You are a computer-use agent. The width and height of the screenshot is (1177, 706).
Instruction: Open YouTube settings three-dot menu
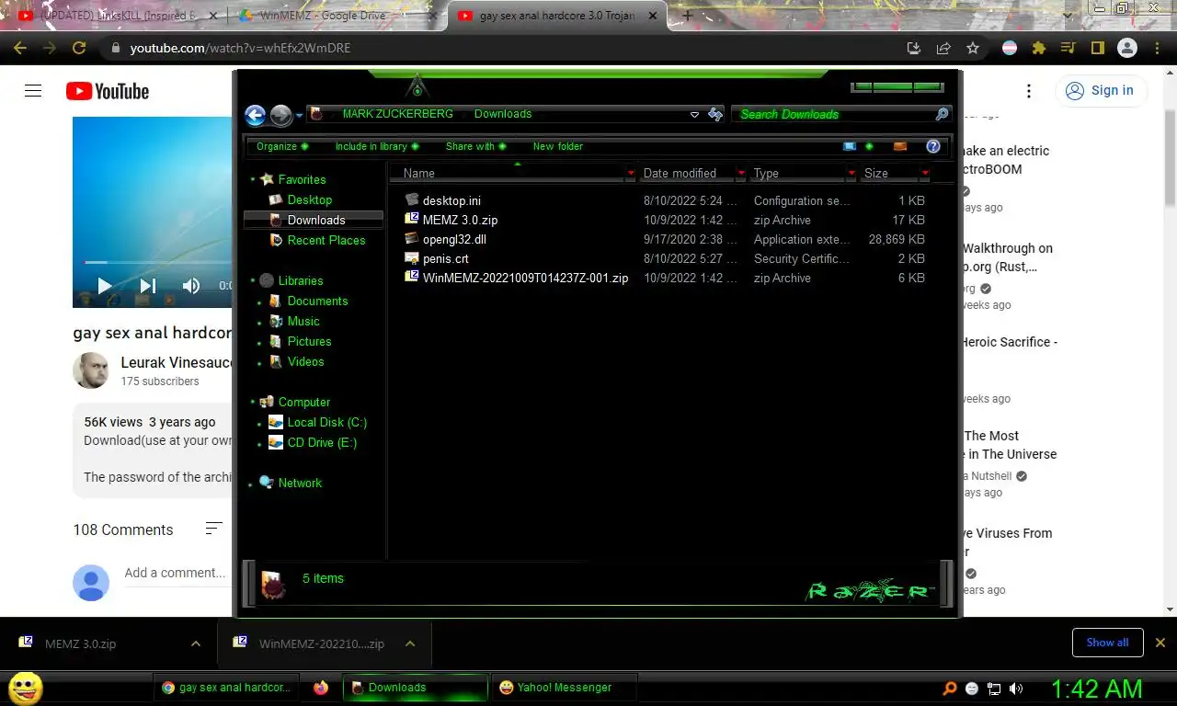(1029, 91)
